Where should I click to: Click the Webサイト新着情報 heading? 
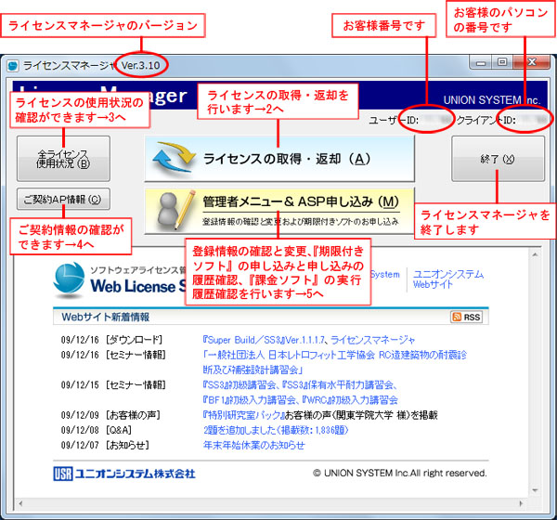coord(106,317)
